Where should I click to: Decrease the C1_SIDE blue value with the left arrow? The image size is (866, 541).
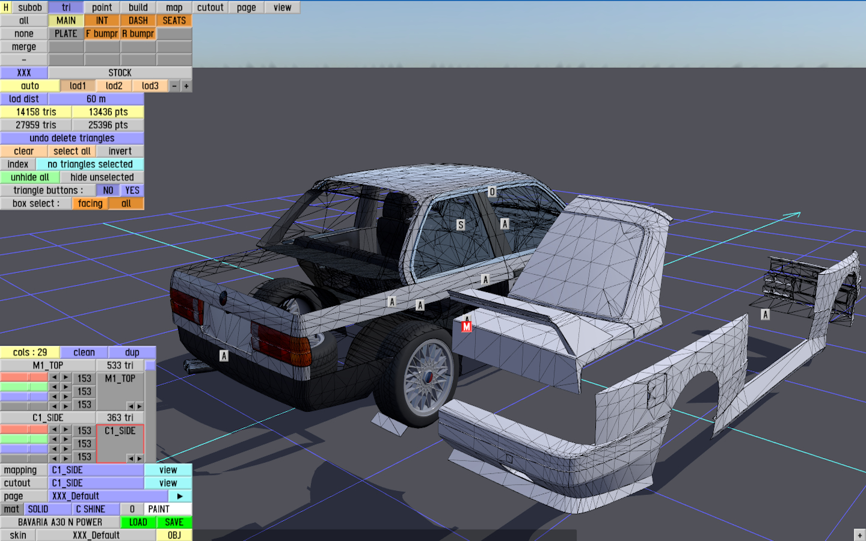54,449
